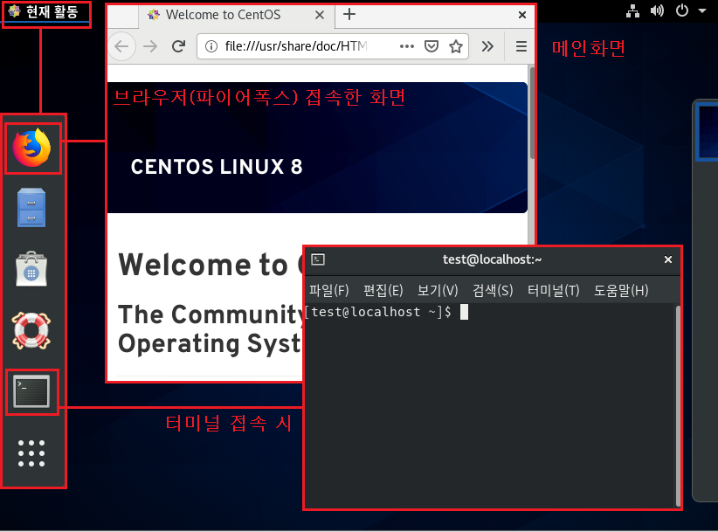Select the Welcome to CentOS tab
Image resolution: width=718 pixels, height=532 pixels.
click(x=237, y=15)
